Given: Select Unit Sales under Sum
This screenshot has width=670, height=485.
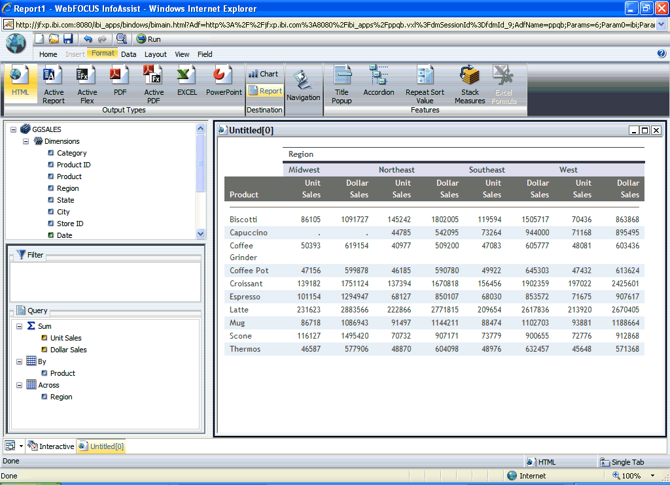Looking at the screenshot, I should click(x=65, y=338).
